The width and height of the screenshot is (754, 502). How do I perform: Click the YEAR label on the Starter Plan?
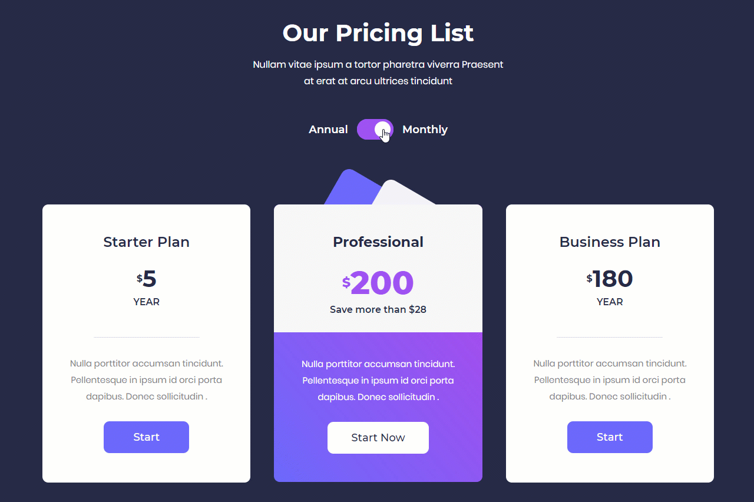tap(146, 302)
